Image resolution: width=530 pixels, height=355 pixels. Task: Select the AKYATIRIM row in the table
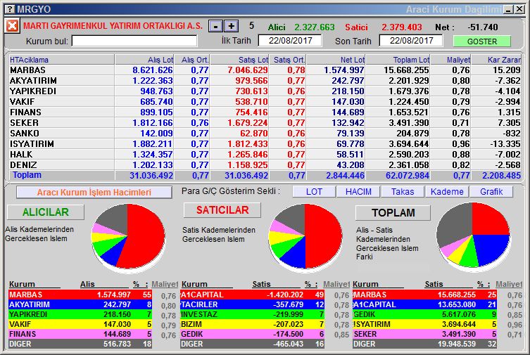pos(265,81)
